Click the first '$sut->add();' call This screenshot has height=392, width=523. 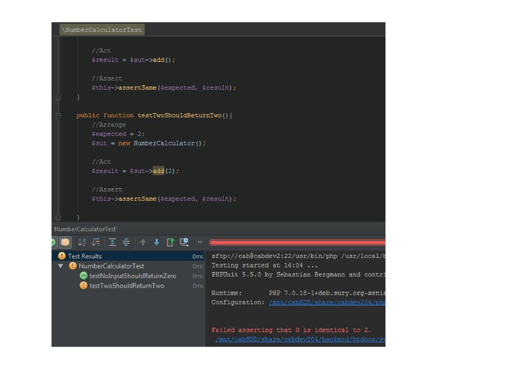(x=152, y=60)
